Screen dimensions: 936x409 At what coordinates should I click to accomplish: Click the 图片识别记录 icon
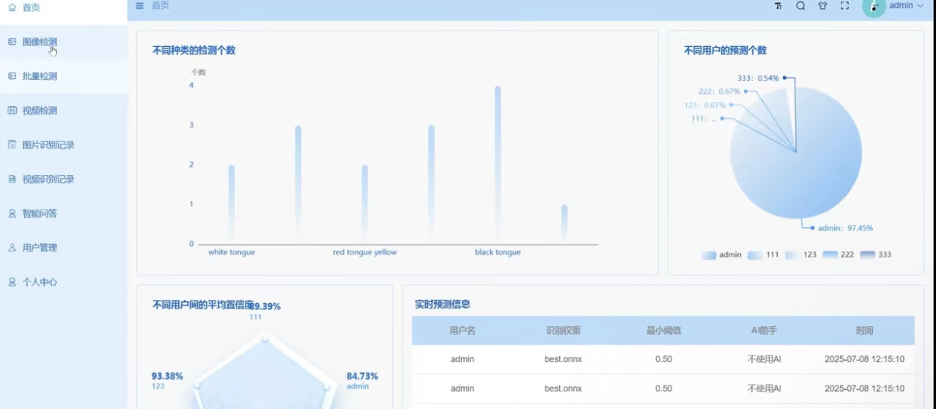[12, 145]
